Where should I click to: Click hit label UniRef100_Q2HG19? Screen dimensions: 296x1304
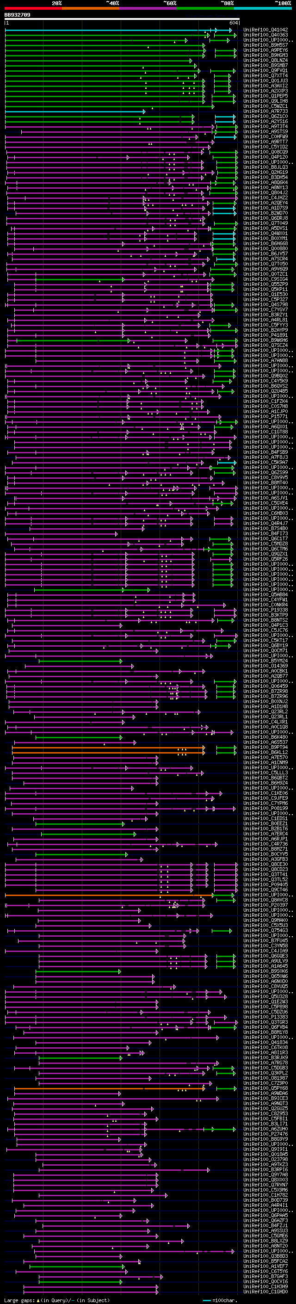265,172
